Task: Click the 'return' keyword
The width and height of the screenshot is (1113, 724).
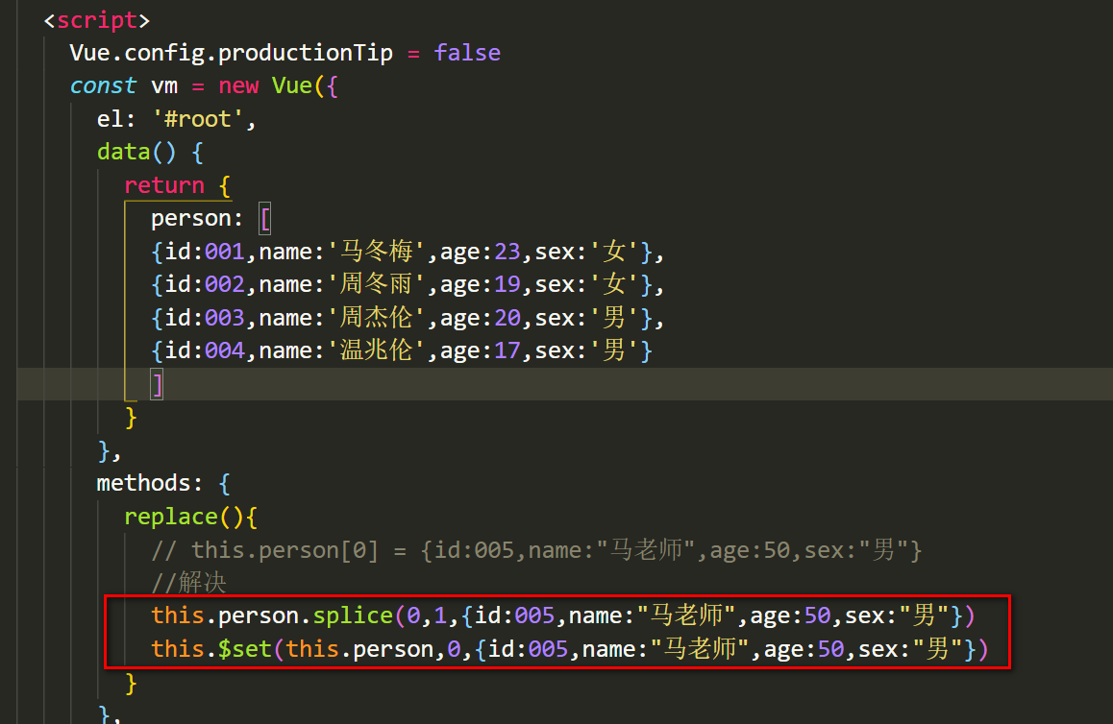Action: (164, 185)
